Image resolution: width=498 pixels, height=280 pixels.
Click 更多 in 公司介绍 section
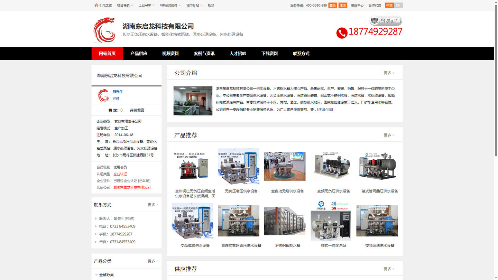(389, 73)
